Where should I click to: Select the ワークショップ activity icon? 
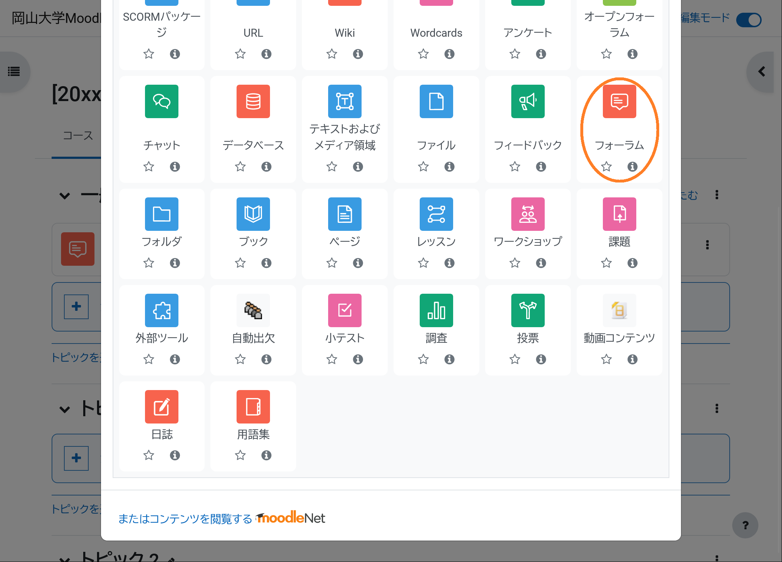[x=528, y=214]
